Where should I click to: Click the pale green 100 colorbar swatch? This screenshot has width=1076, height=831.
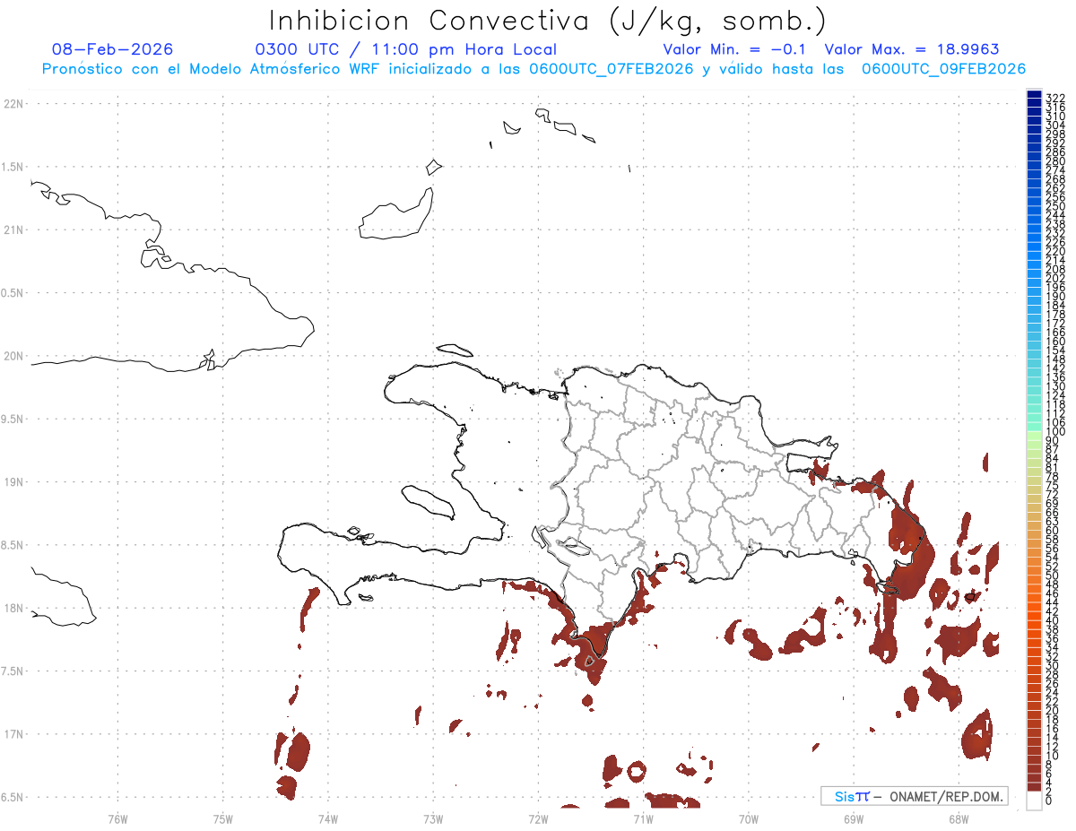point(1034,434)
